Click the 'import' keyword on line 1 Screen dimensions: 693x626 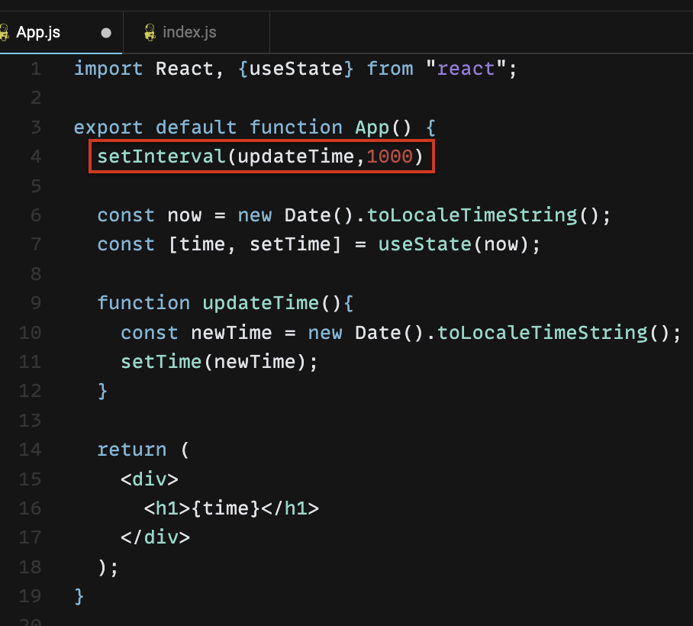click(x=108, y=69)
